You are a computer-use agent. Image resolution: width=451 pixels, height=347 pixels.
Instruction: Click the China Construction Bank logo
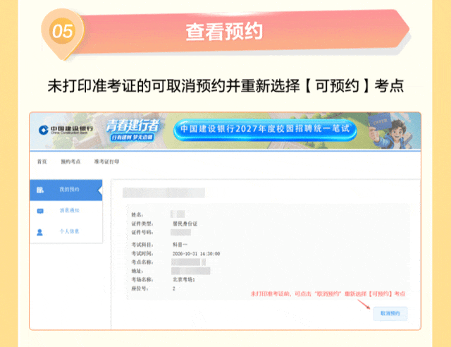(x=66, y=130)
